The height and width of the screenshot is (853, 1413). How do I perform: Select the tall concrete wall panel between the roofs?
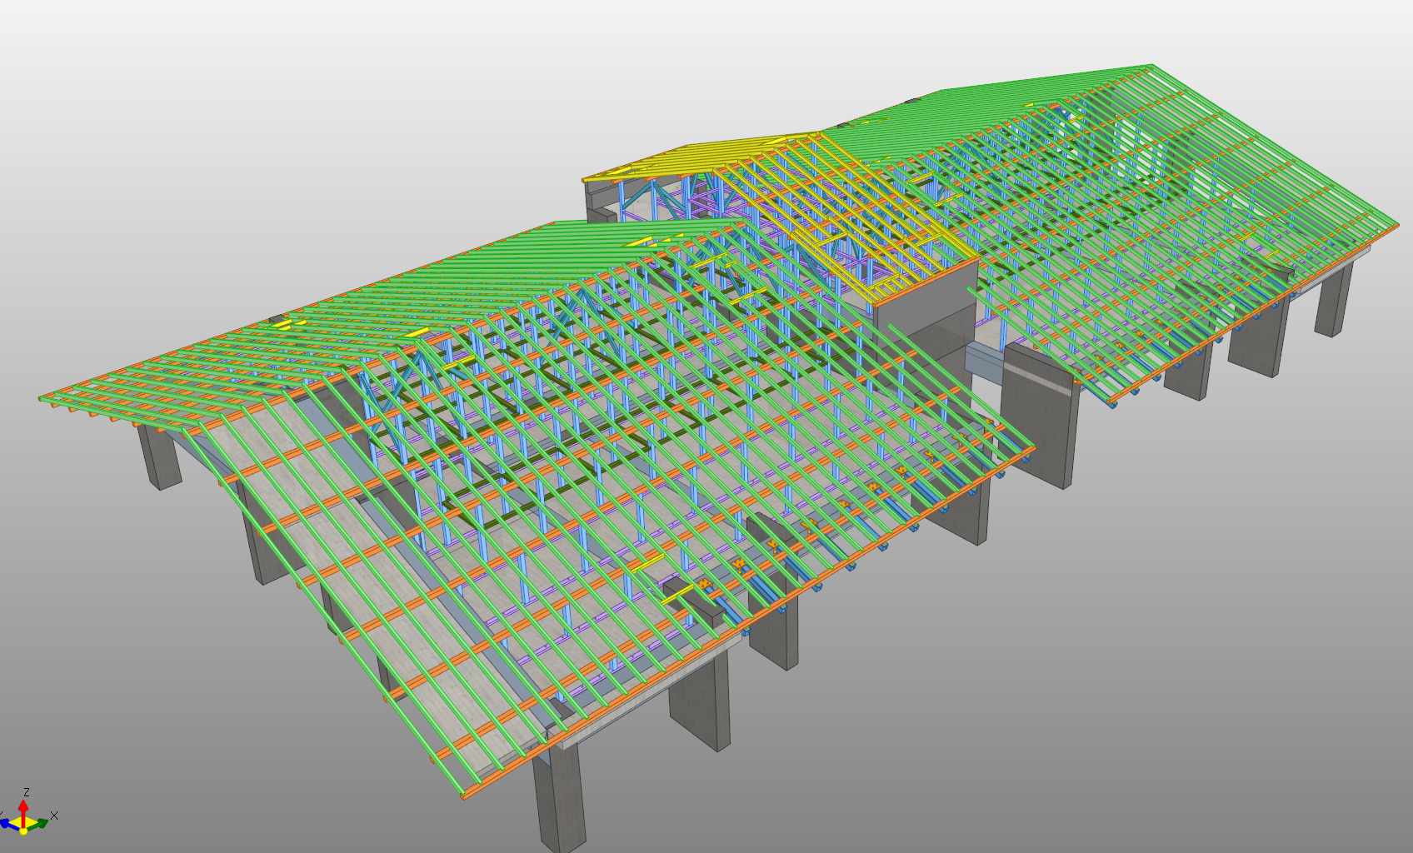click(1037, 417)
